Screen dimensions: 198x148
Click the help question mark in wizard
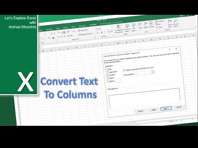click(169, 49)
